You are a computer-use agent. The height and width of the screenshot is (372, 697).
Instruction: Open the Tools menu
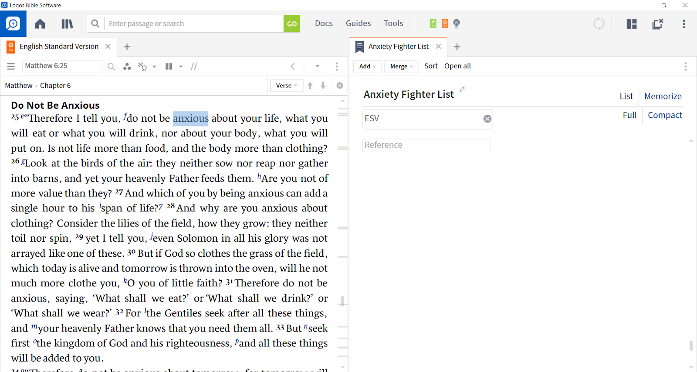point(393,23)
